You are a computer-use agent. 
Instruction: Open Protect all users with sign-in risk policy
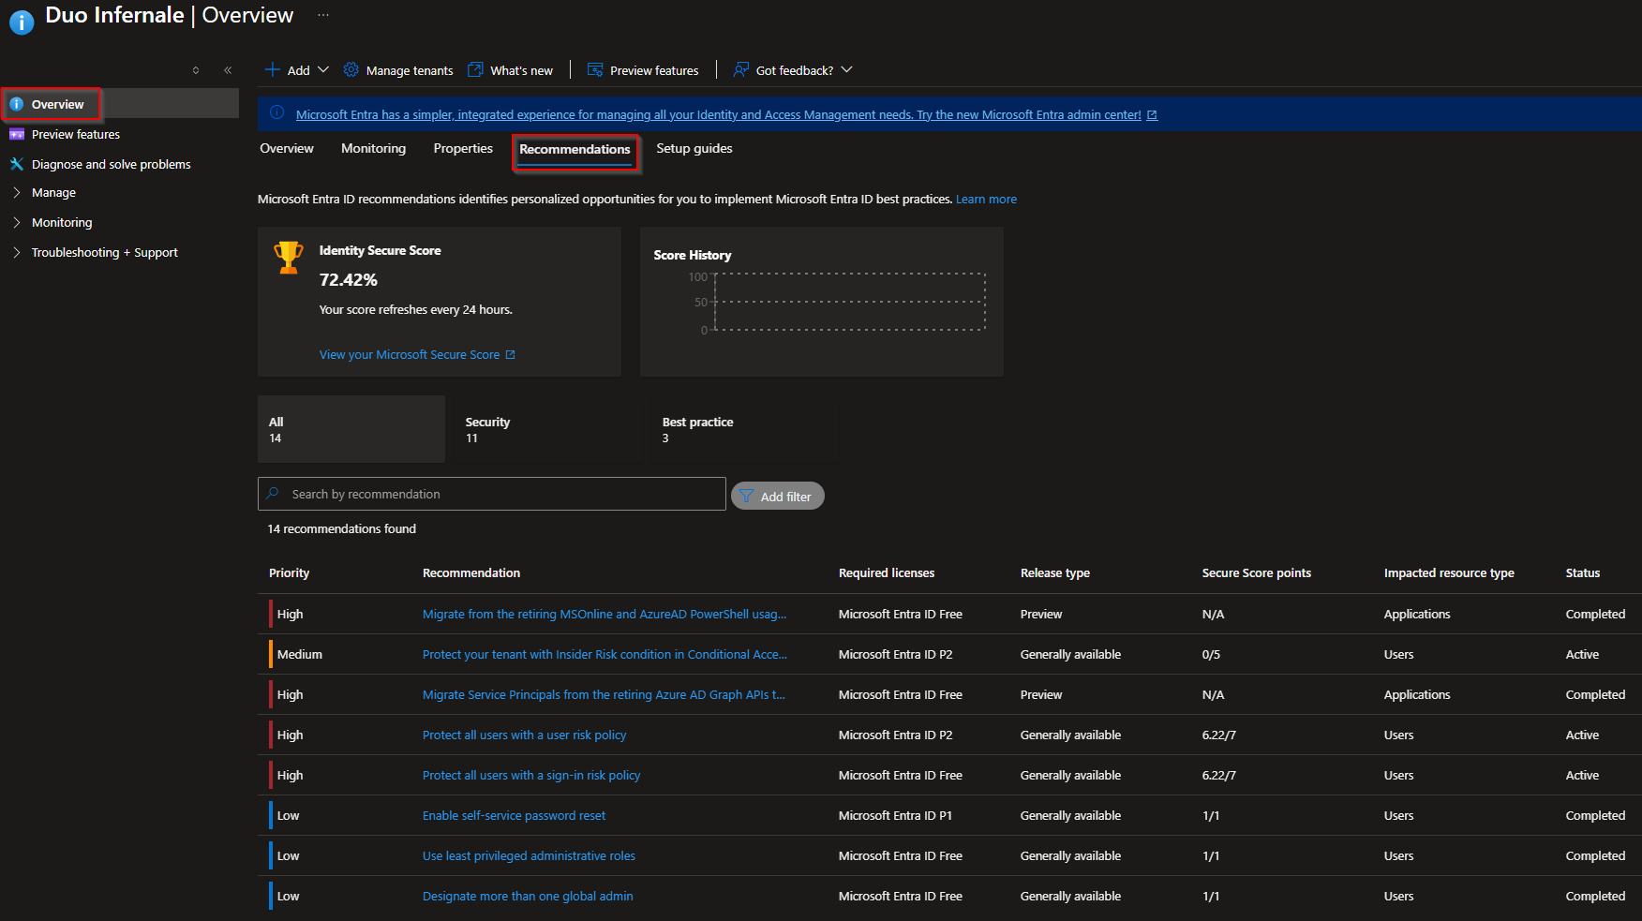[x=531, y=775]
